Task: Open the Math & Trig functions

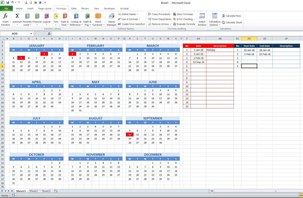Action: point(87,20)
